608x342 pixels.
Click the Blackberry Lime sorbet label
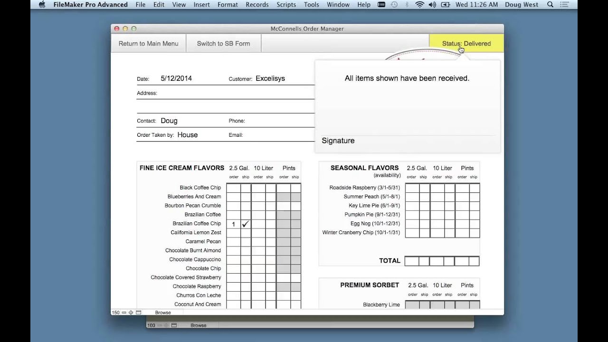coord(381,304)
